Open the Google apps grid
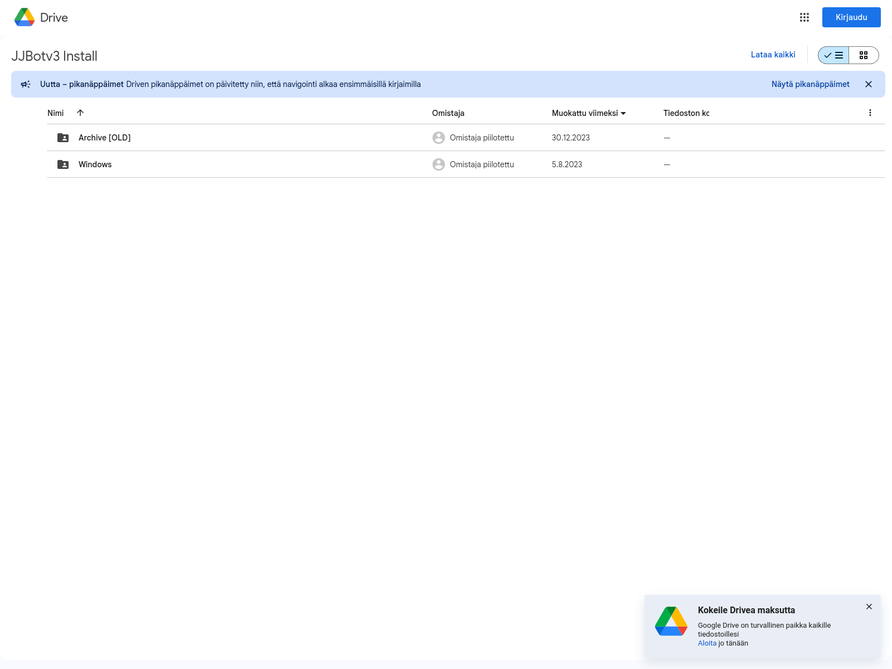The image size is (892, 669). click(x=804, y=17)
